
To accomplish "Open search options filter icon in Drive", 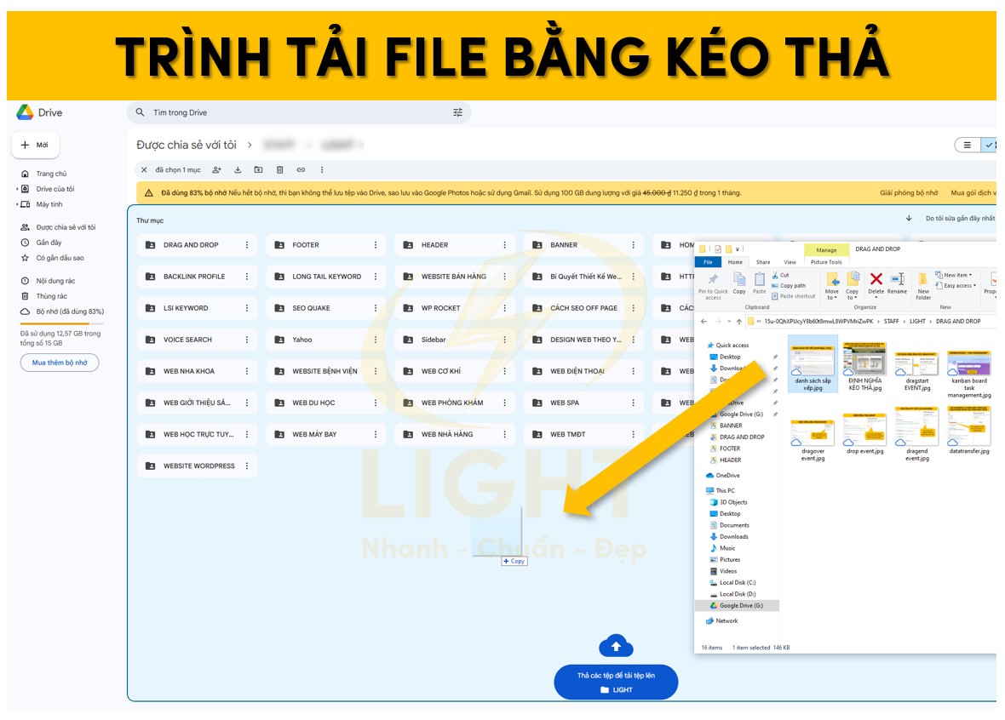I will [457, 112].
